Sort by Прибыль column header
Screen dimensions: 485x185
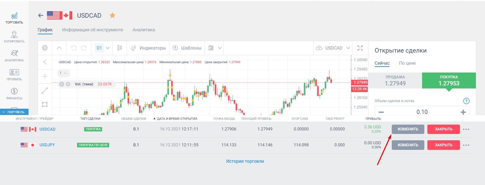373,119
